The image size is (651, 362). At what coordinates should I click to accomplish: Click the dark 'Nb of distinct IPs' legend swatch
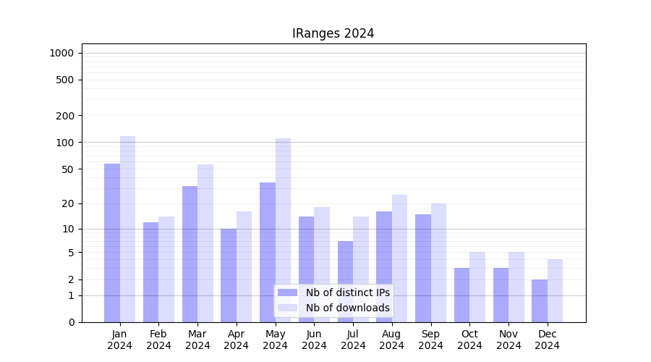287,292
